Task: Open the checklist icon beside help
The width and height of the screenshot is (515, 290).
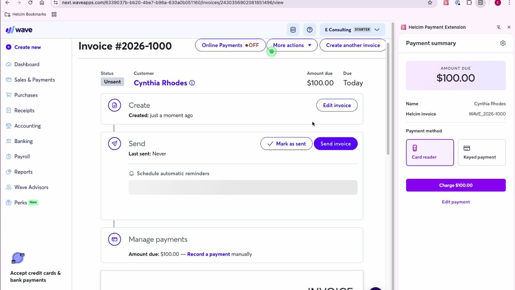Action: pyautogui.click(x=293, y=30)
